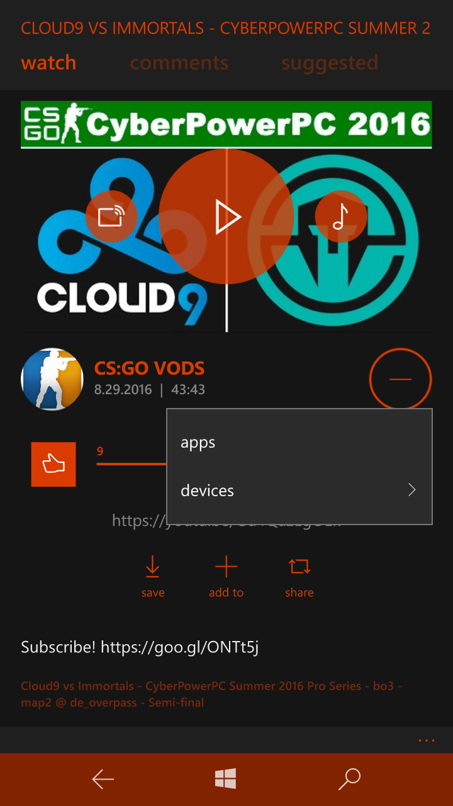Click the like ratio bar
The height and width of the screenshot is (806, 453).
(131, 464)
